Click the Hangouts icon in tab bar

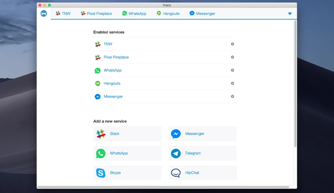(x=159, y=14)
